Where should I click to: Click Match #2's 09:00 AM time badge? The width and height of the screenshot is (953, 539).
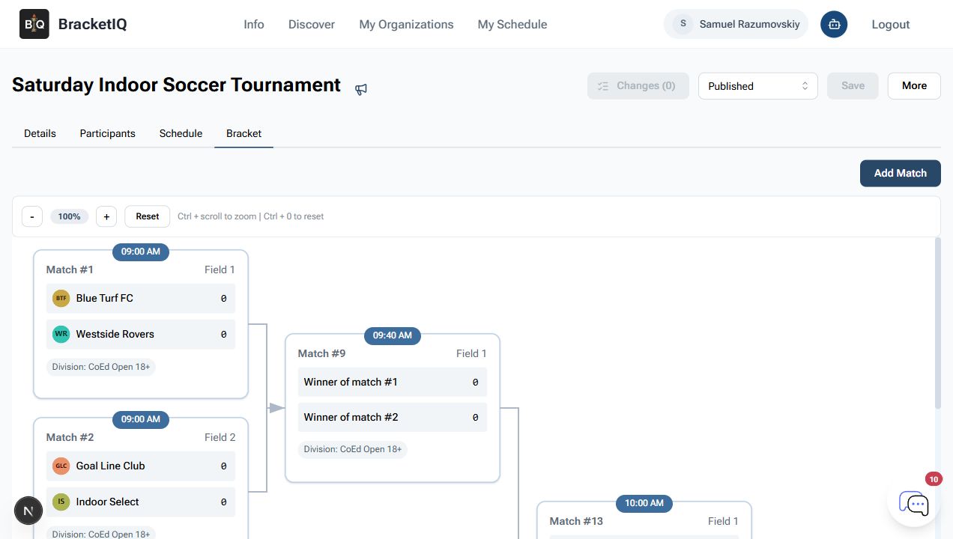tap(141, 419)
